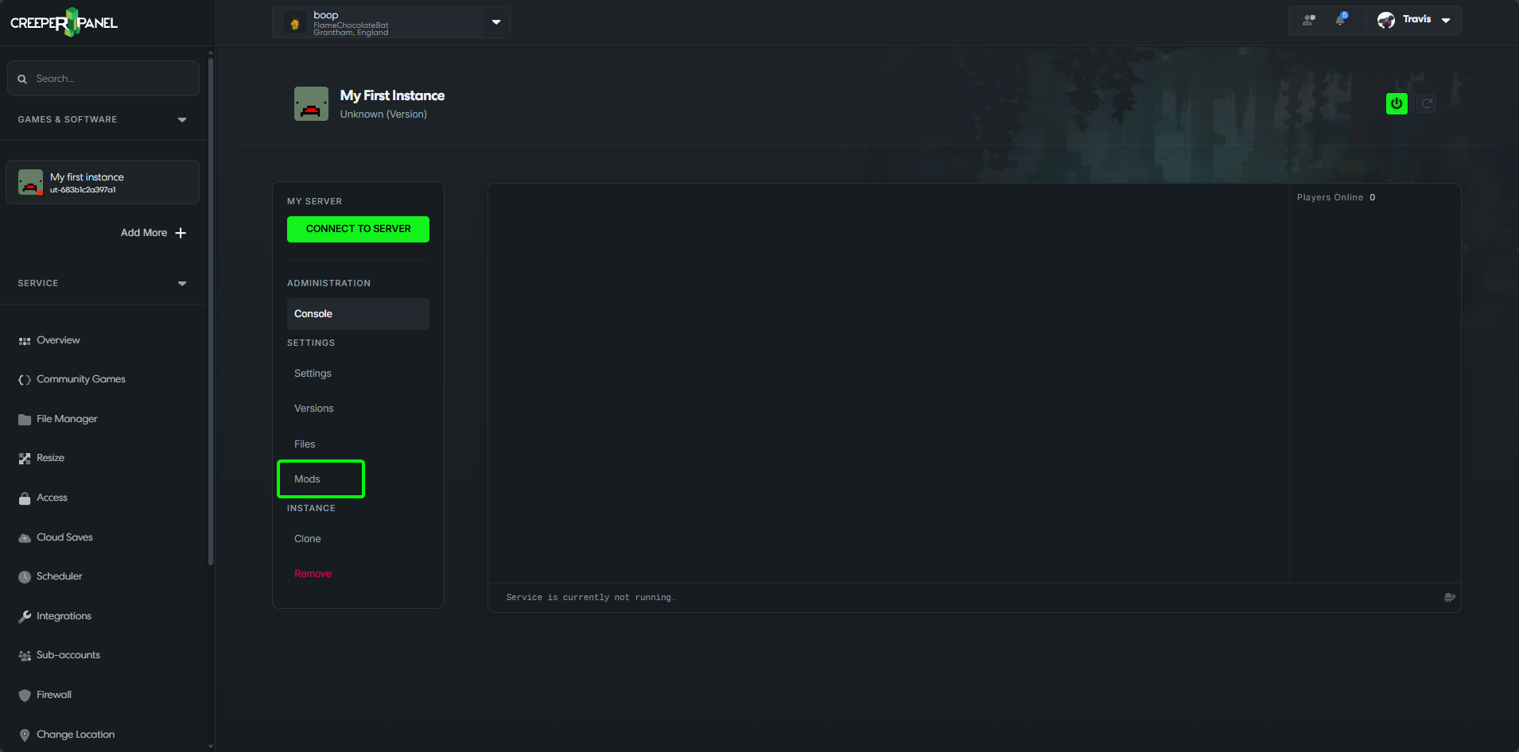Open the Change Location sidebar link

point(76,735)
